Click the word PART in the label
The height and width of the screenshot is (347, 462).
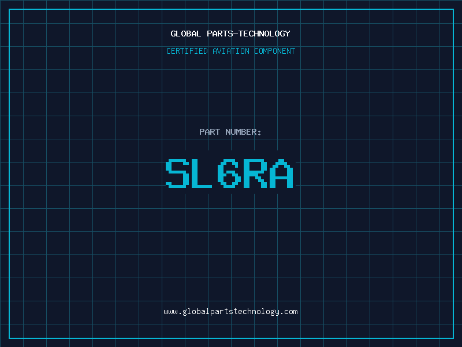pos(210,132)
